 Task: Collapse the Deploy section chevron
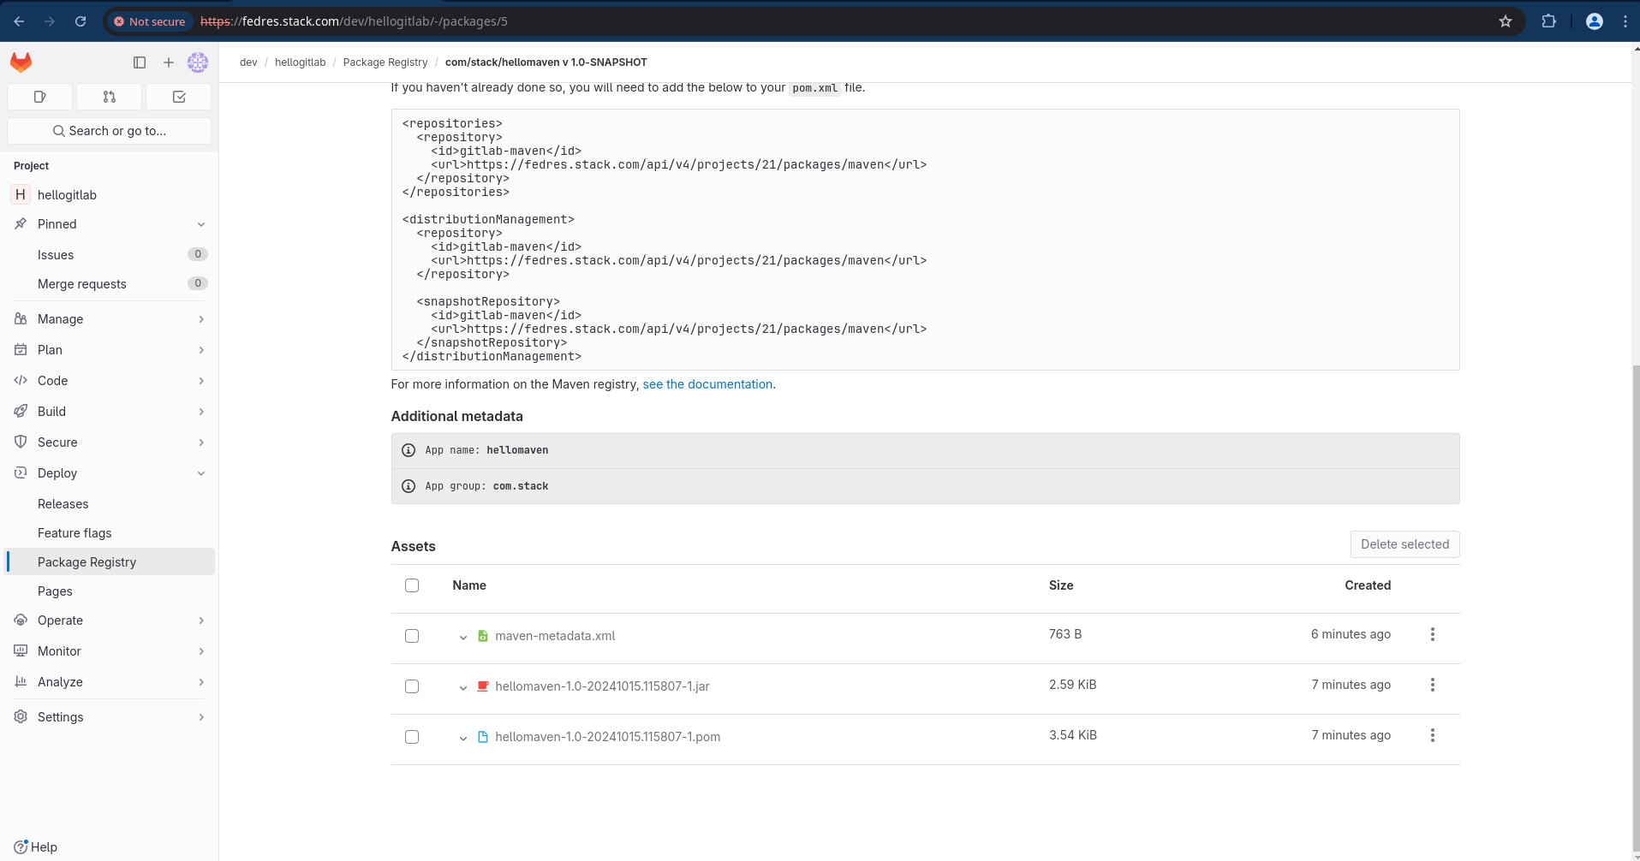point(202,472)
